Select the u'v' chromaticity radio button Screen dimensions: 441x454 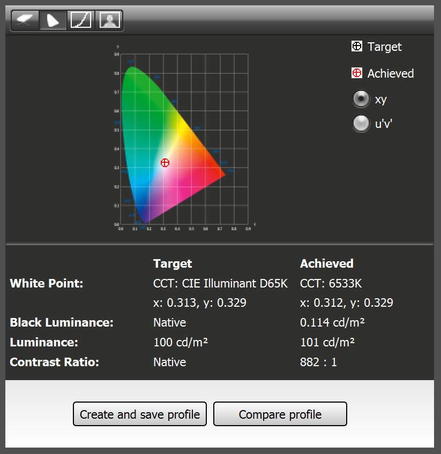coord(361,124)
